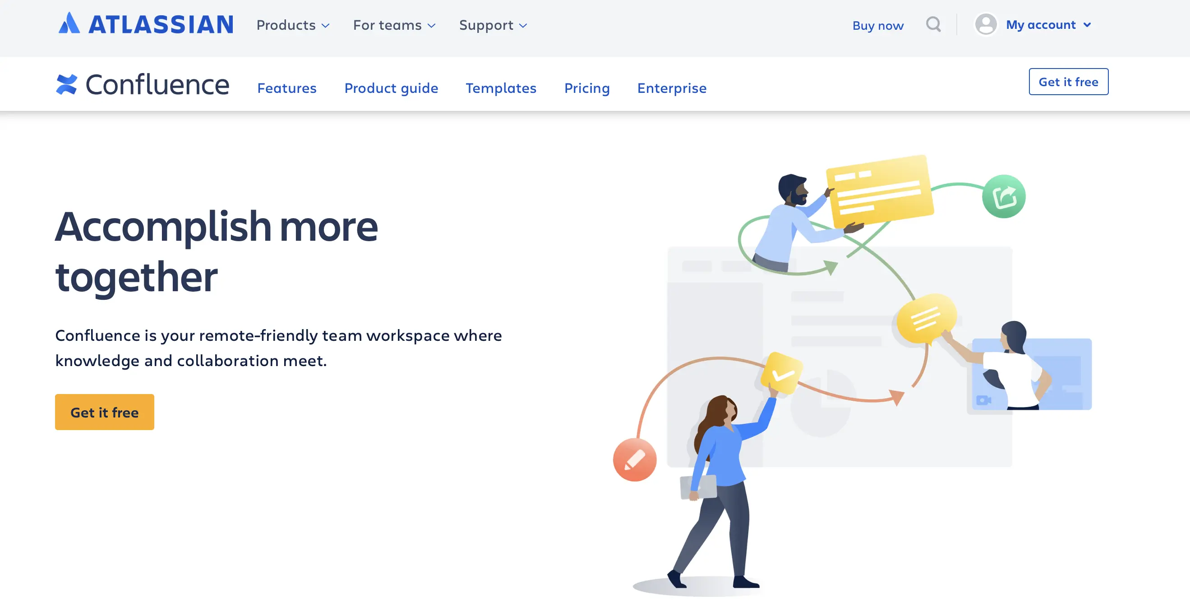
Task: Click the Confluence logo icon
Action: [66, 84]
